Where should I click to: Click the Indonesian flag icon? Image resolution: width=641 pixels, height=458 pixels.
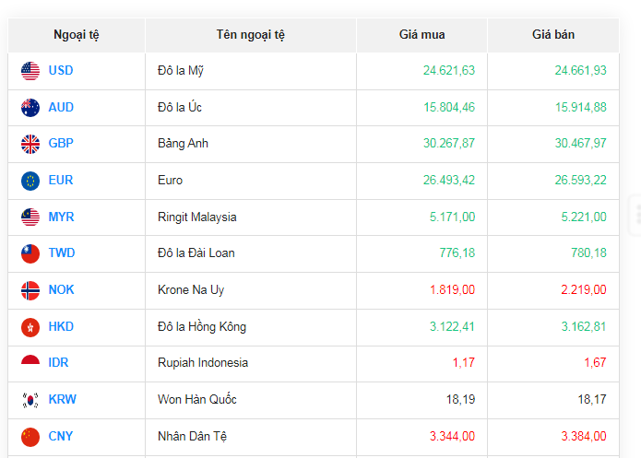click(x=30, y=363)
